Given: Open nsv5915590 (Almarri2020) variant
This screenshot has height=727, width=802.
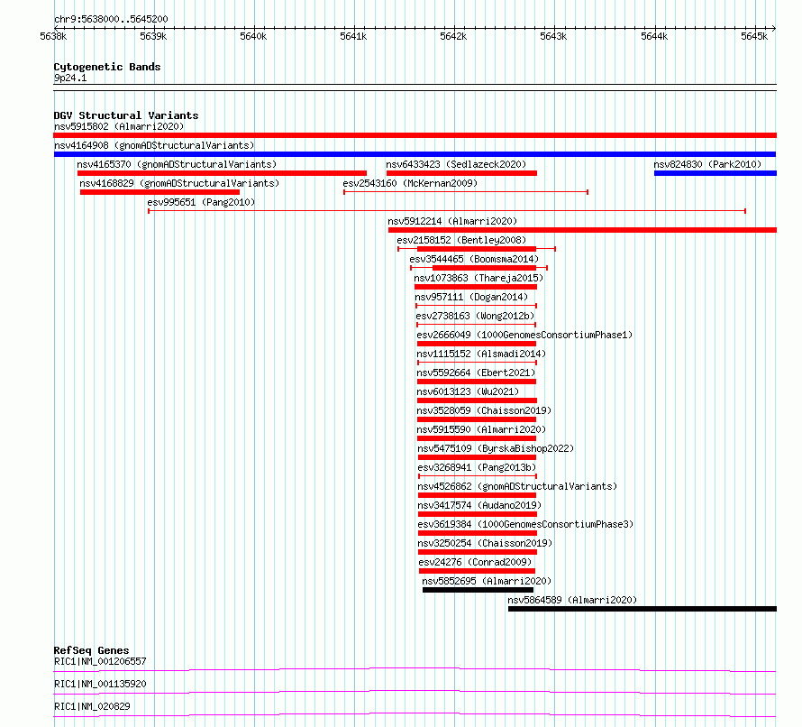Looking at the screenshot, I should [481, 429].
